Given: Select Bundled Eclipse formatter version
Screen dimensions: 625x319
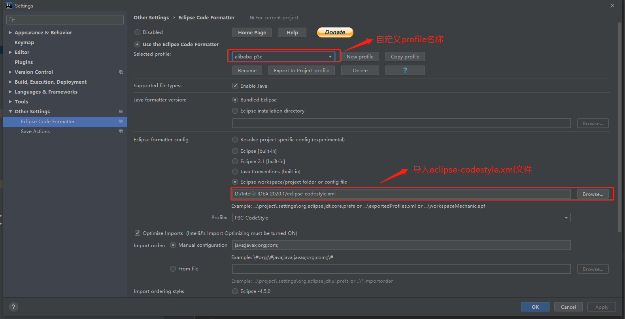Looking at the screenshot, I should [x=235, y=100].
